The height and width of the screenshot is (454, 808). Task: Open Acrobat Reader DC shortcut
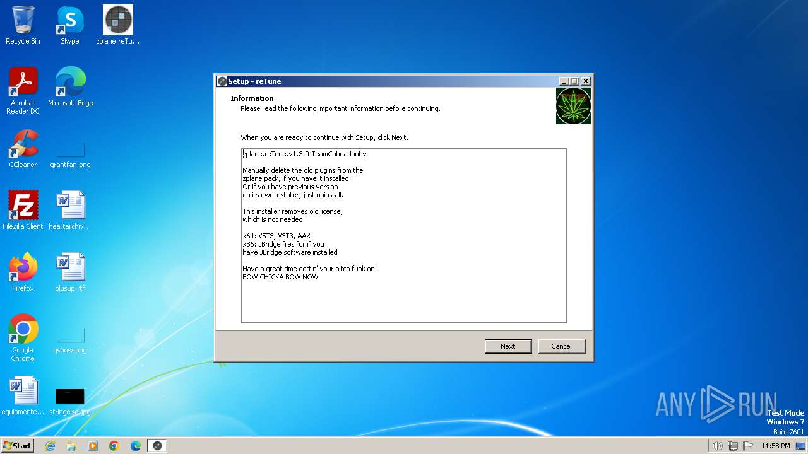point(23,91)
